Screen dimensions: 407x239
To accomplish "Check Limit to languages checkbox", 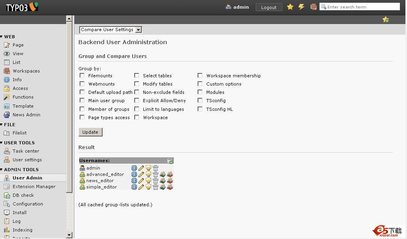I will [x=137, y=109].
